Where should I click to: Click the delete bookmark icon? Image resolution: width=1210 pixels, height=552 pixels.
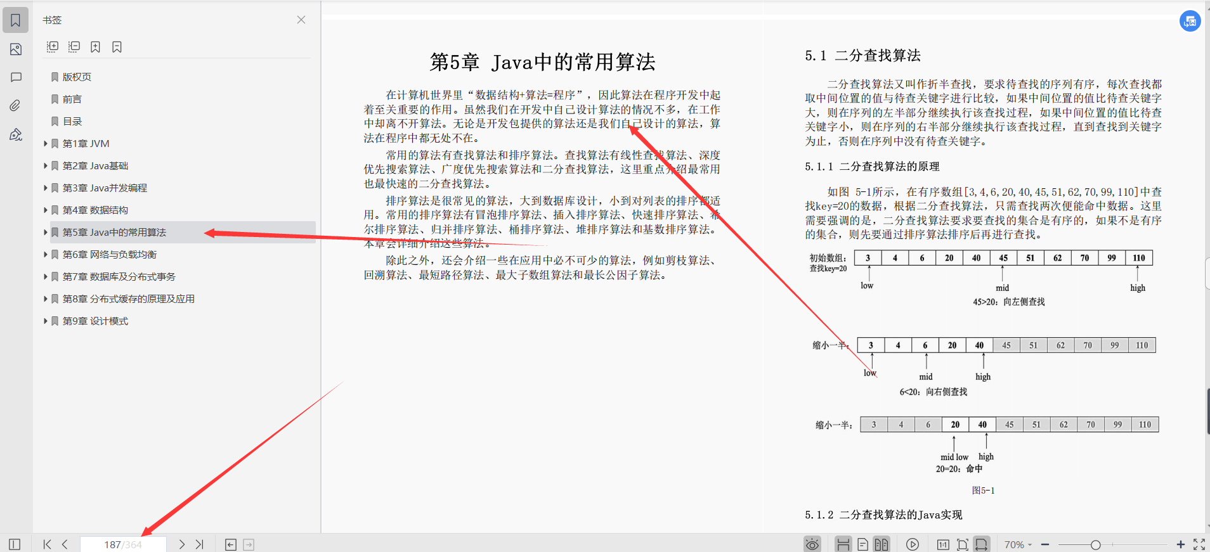(117, 47)
